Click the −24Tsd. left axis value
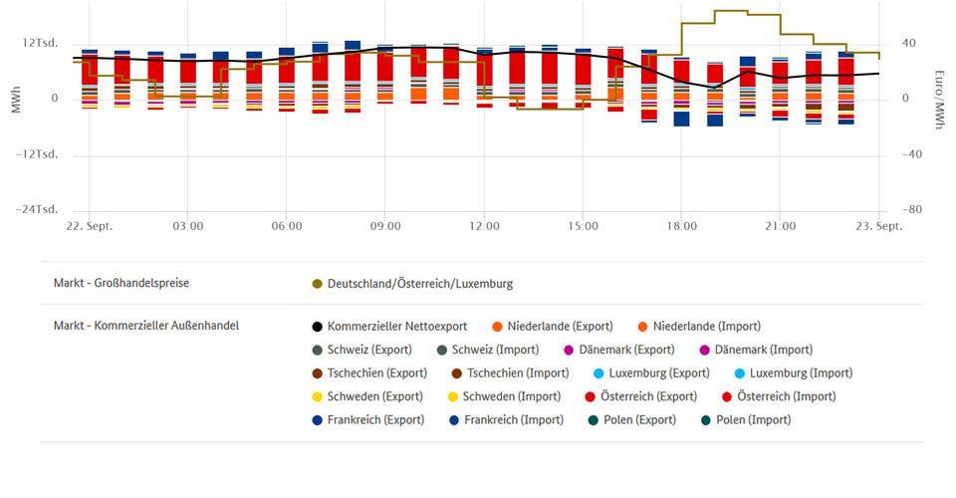The width and height of the screenshot is (956, 498). pos(37,210)
